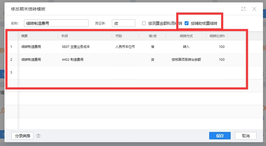The height and width of the screenshot is (146, 266).
Task: Click the fullscreen expand icon in the dialog header
Action: click(x=244, y=9)
